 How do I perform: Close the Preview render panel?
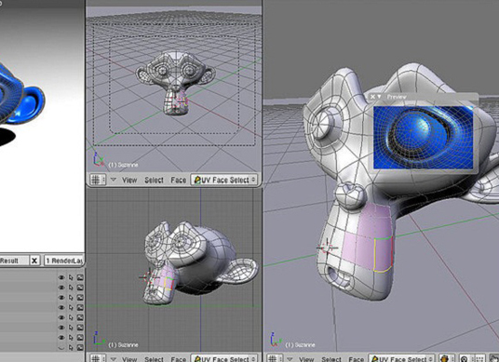pyautogui.click(x=372, y=97)
